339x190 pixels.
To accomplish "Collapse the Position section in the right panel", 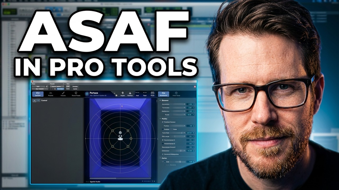I will pos(160,119).
